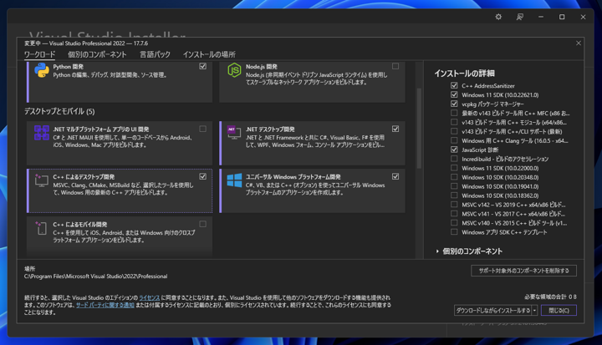Click the デスクトップとモバイル (5) heading
602x345 pixels.
[59, 111]
